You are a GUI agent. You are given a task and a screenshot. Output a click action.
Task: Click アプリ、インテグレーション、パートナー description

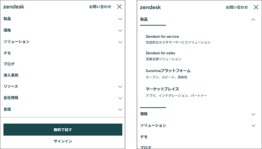(176, 96)
